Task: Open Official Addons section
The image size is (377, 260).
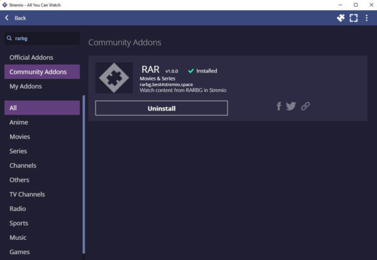Action: (x=42, y=57)
